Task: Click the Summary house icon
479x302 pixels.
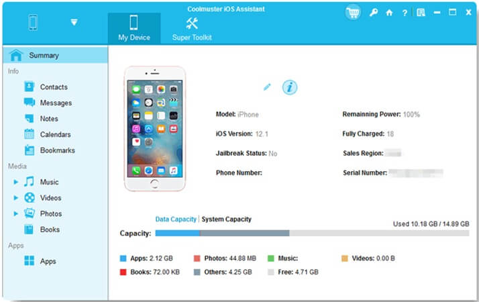Action: click(x=16, y=55)
